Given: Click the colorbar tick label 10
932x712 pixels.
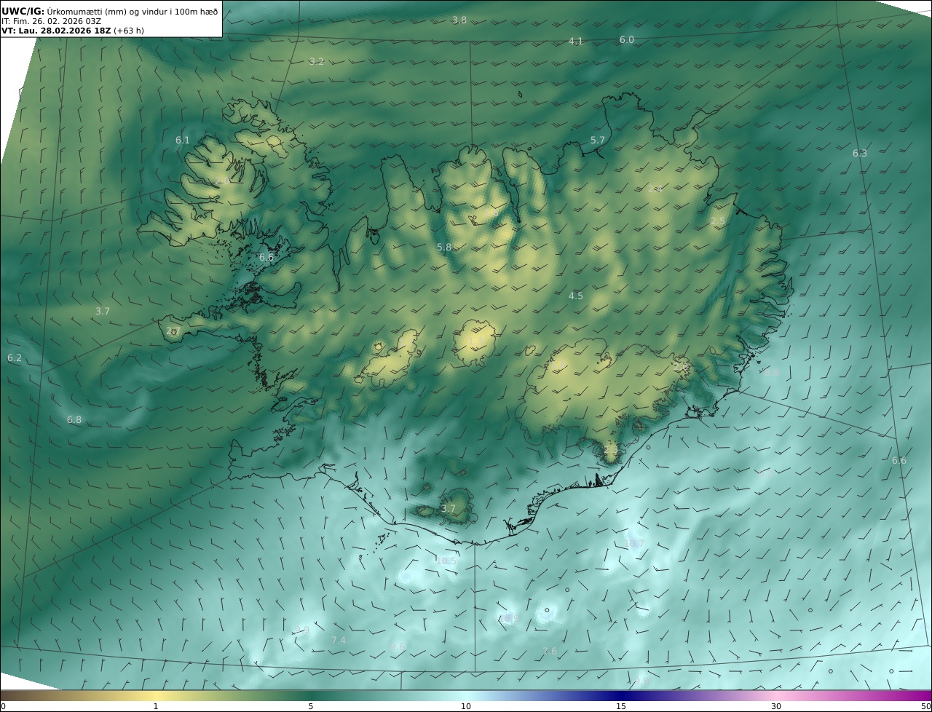Looking at the screenshot, I should [466, 706].
